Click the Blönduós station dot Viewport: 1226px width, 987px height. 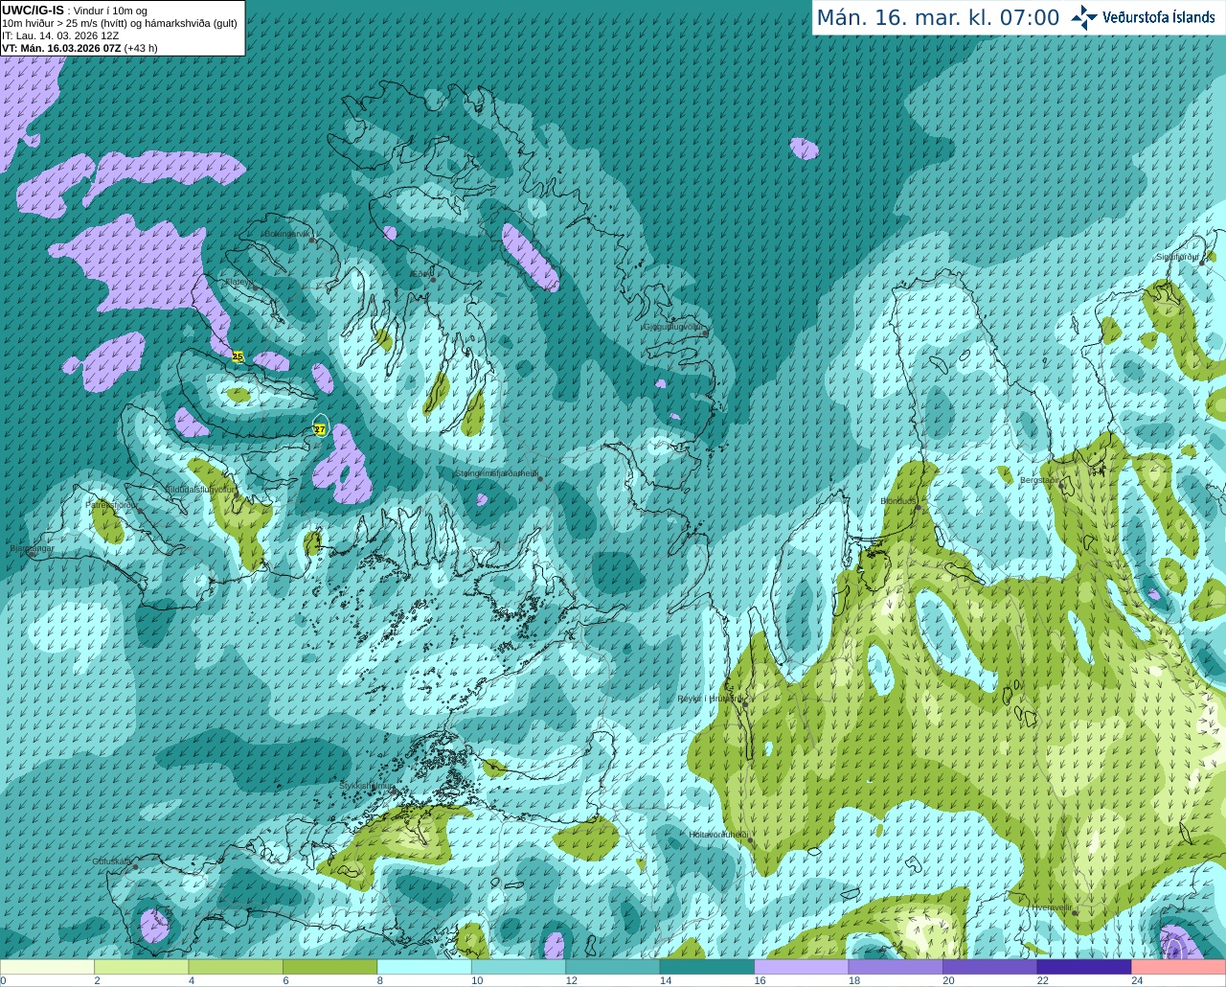click(919, 508)
